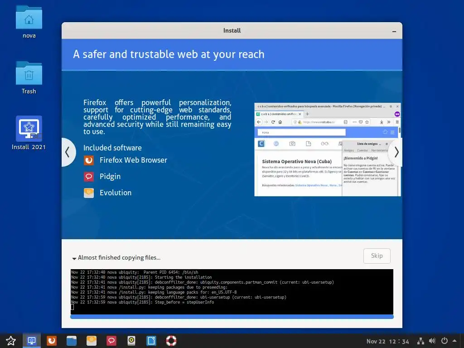
Task: Click the Evolution icon in included software
Action: tap(89, 193)
